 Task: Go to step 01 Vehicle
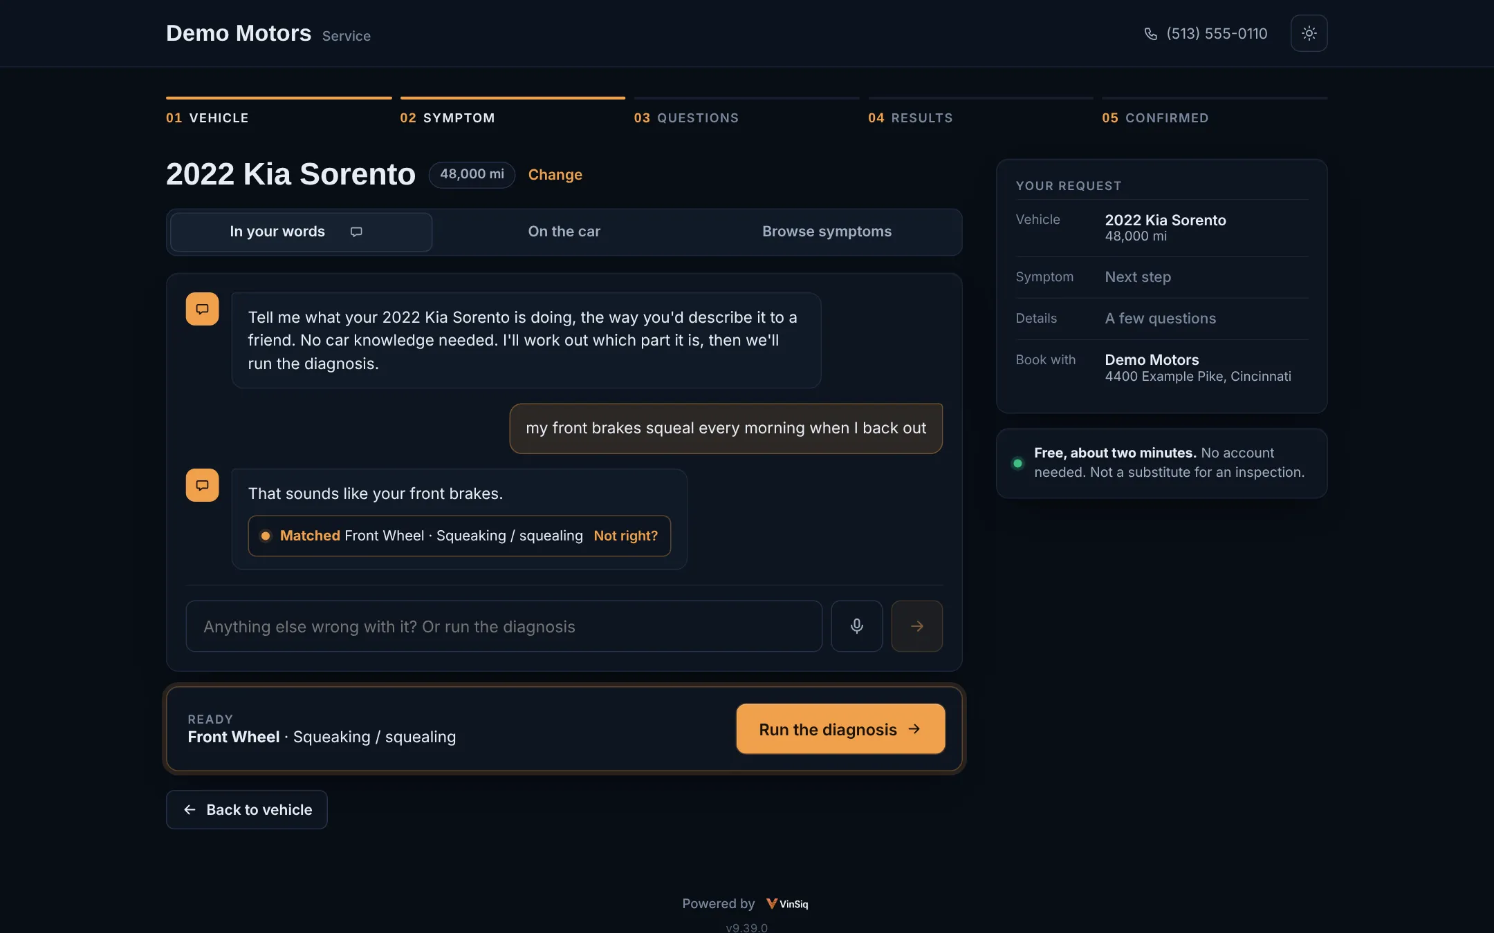(x=279, y=111)
